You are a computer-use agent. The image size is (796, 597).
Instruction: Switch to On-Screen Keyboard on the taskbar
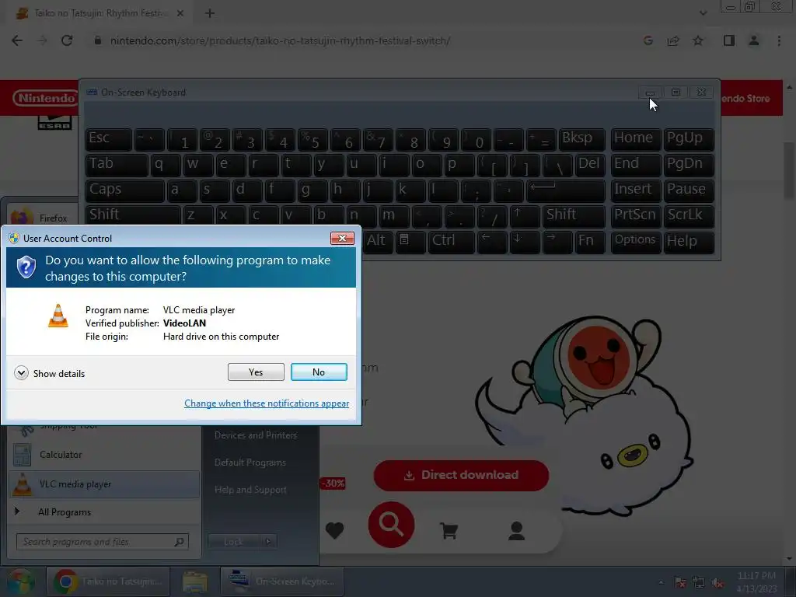282,581
